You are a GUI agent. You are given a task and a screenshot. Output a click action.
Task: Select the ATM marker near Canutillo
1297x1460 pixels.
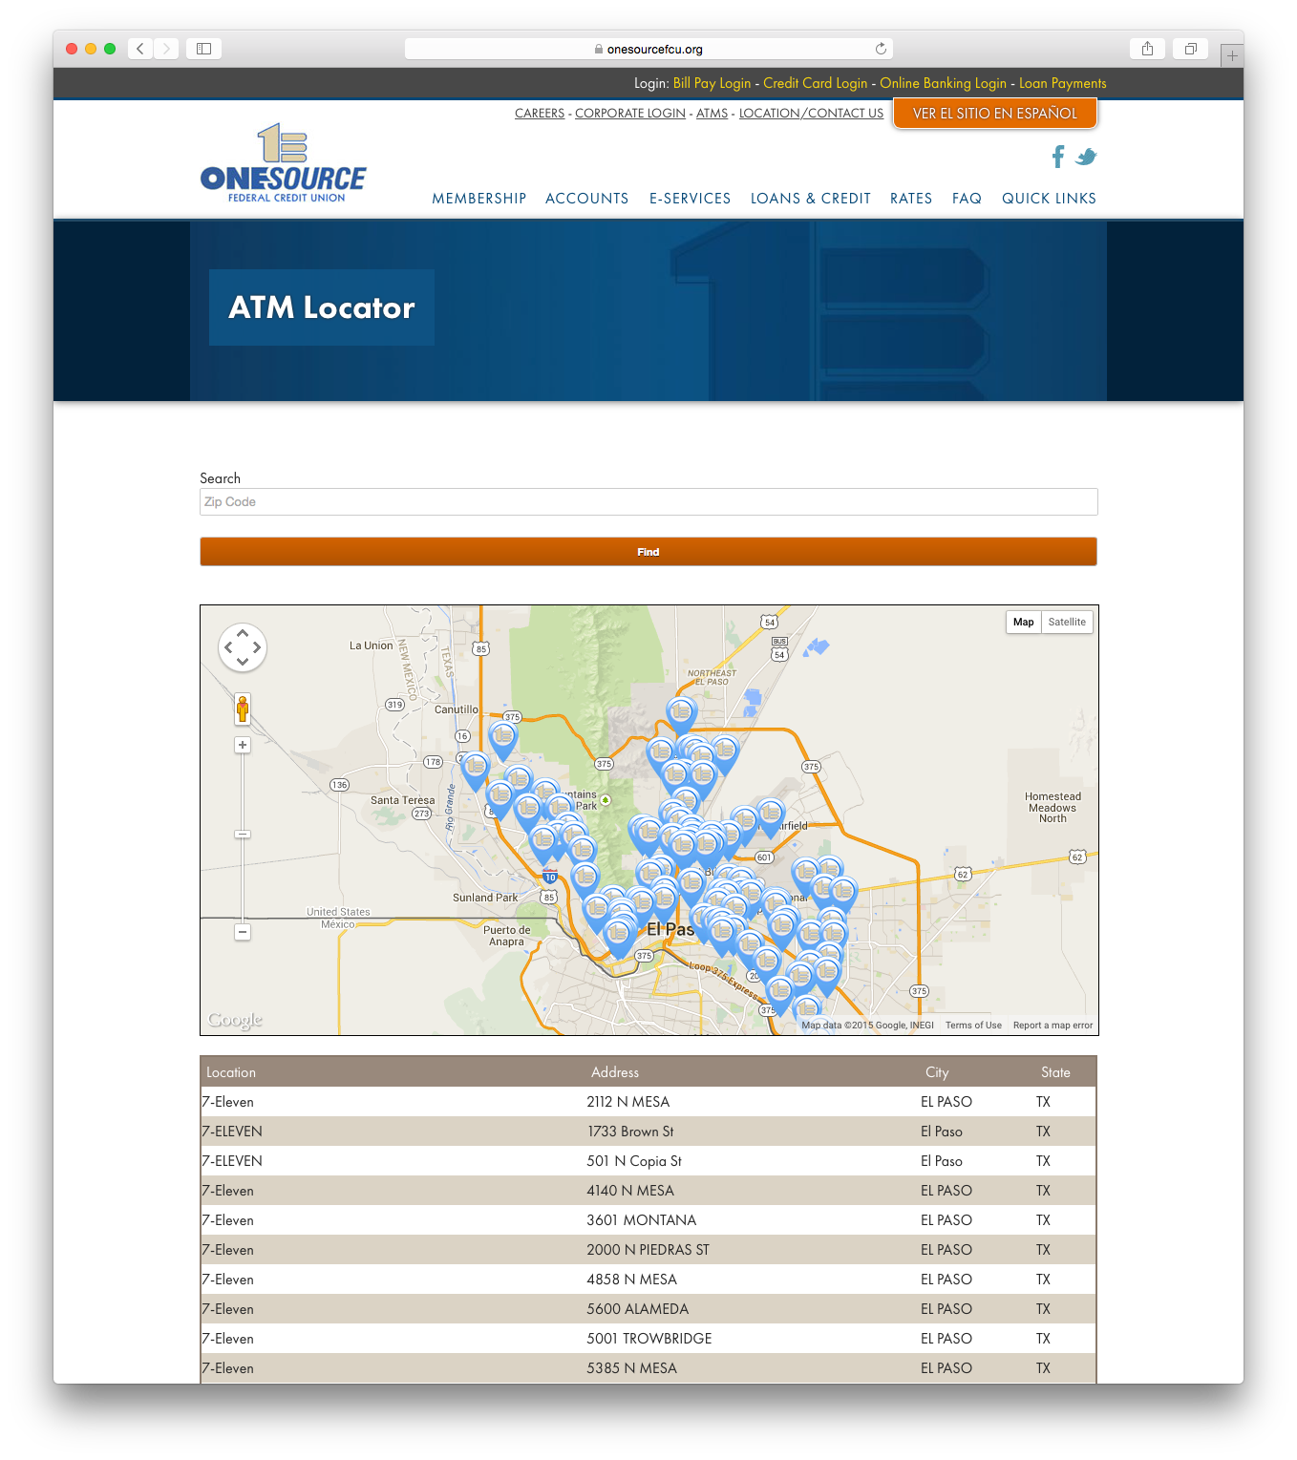coord(503,739)
